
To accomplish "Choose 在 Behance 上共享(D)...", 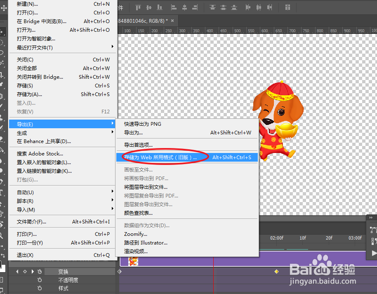I will pos(63,141).
